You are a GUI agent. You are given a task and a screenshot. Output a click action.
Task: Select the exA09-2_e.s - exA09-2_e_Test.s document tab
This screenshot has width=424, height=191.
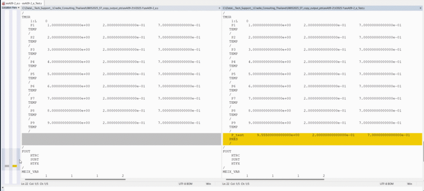[23, 3]
